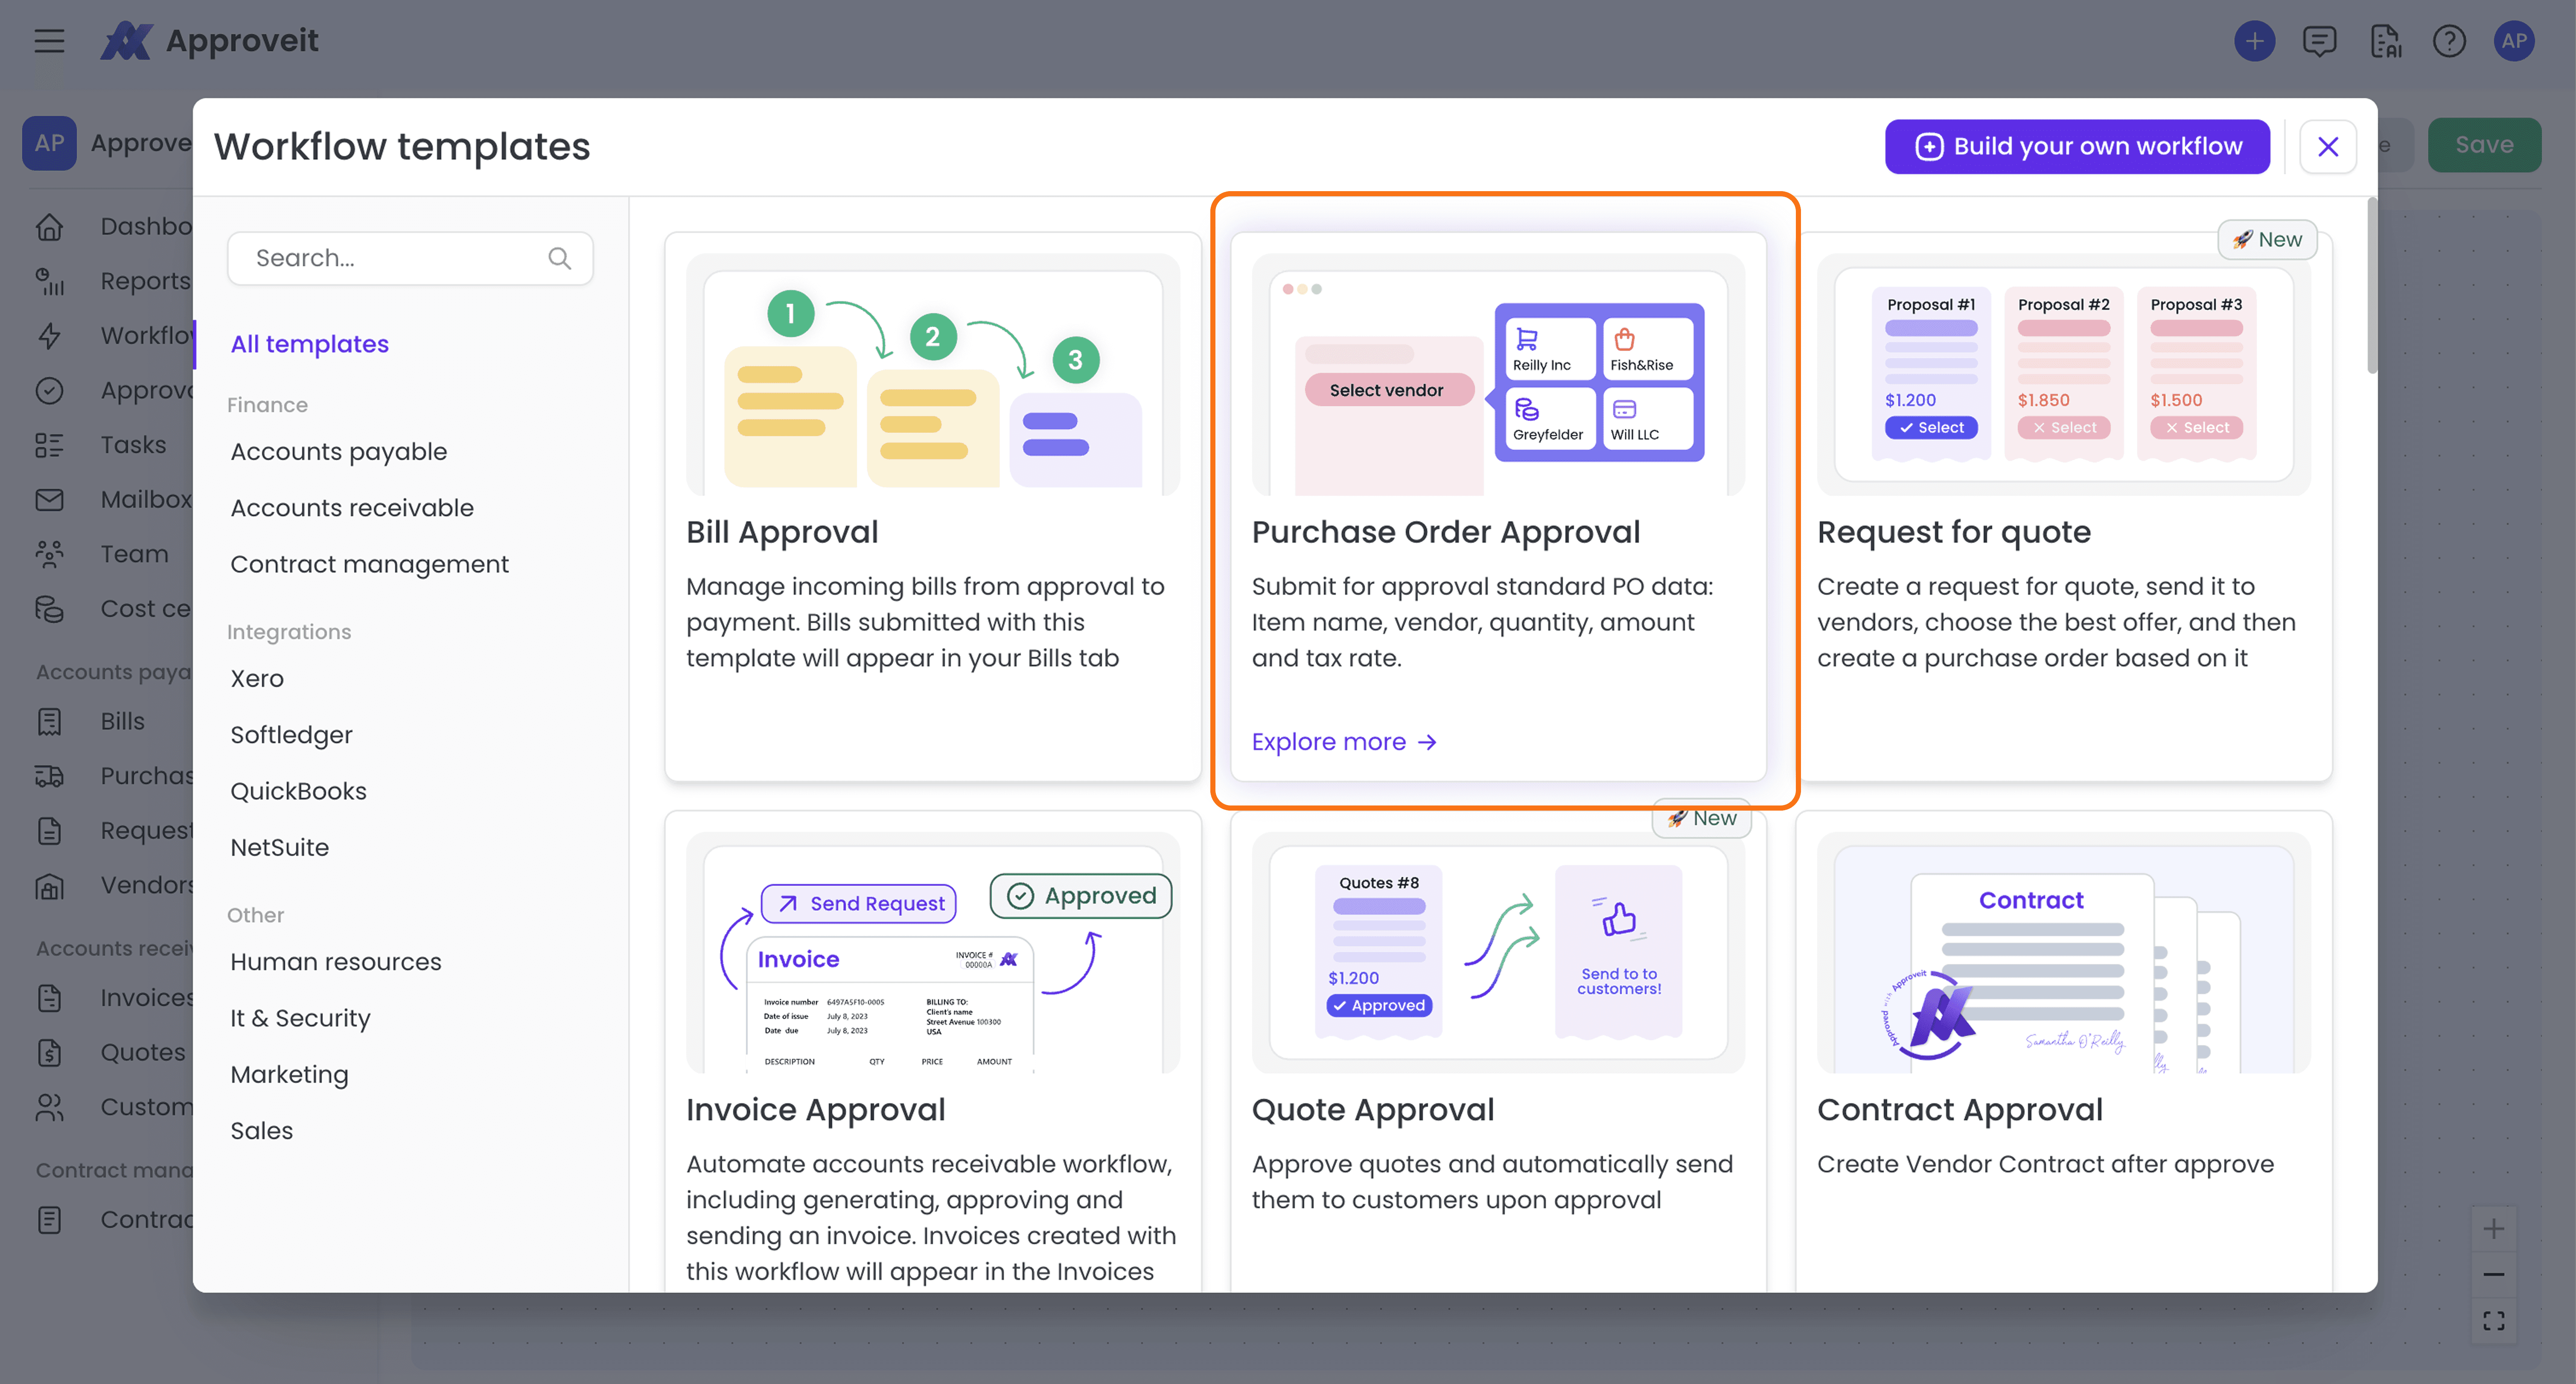Filter by Accounts payable templates
2576x1384 pixels.
click(x=339, y=452)
